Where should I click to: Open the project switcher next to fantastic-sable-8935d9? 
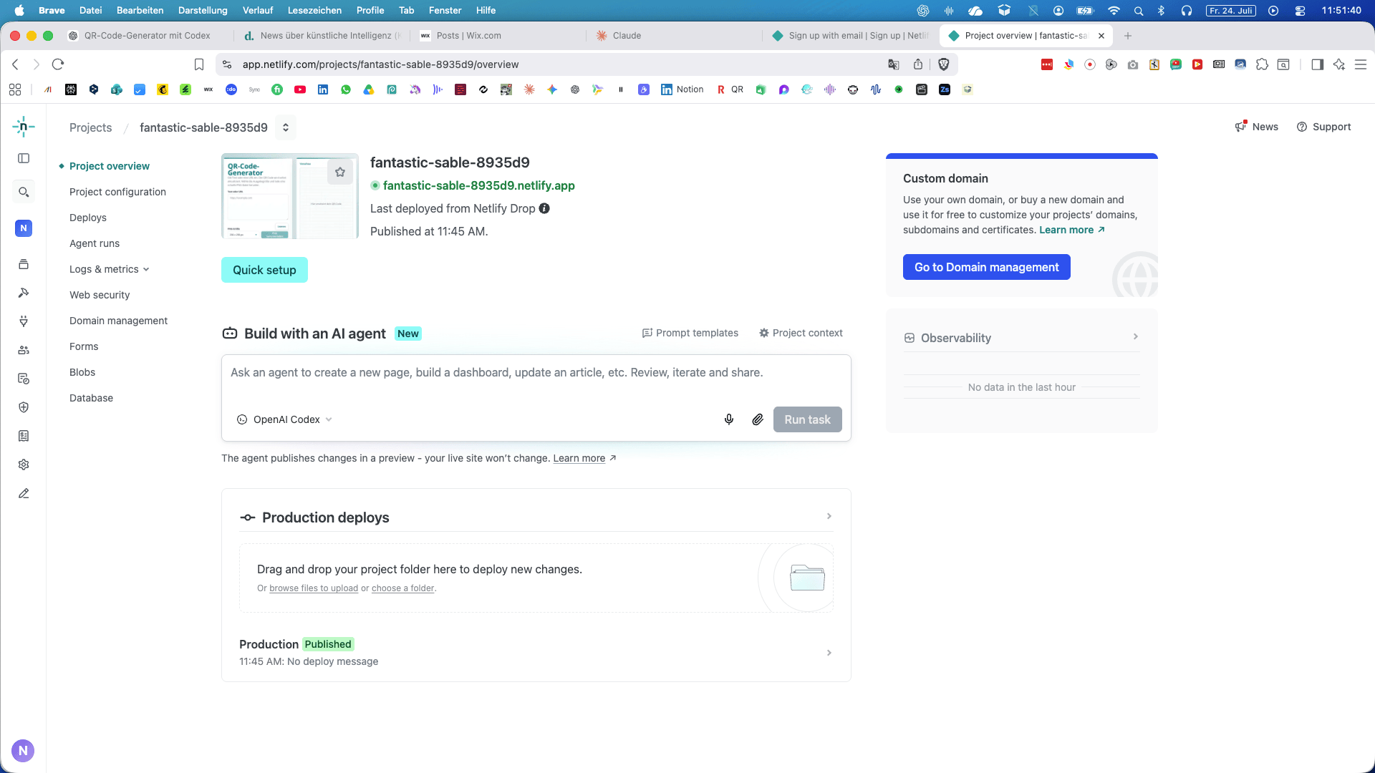(x=286, y=127)
